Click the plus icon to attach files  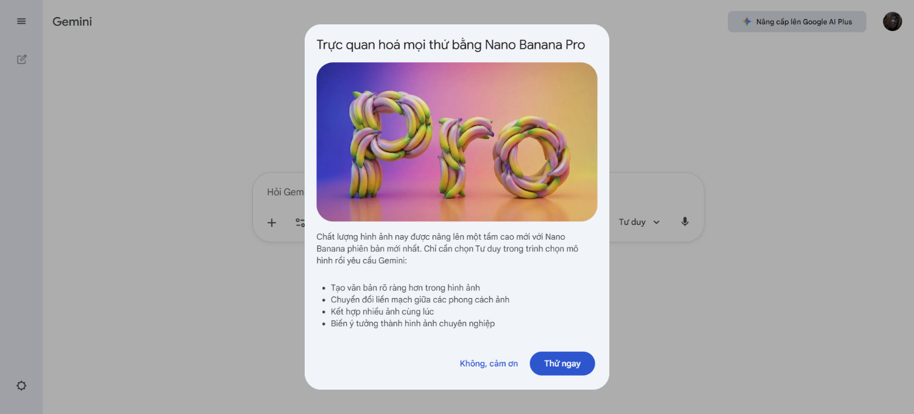pos(271,223)
